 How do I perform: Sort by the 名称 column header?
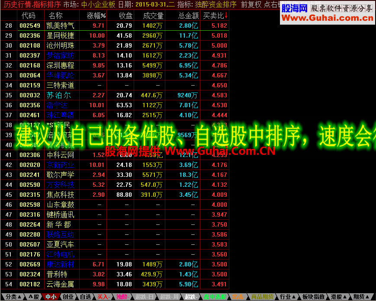[56, 16]
